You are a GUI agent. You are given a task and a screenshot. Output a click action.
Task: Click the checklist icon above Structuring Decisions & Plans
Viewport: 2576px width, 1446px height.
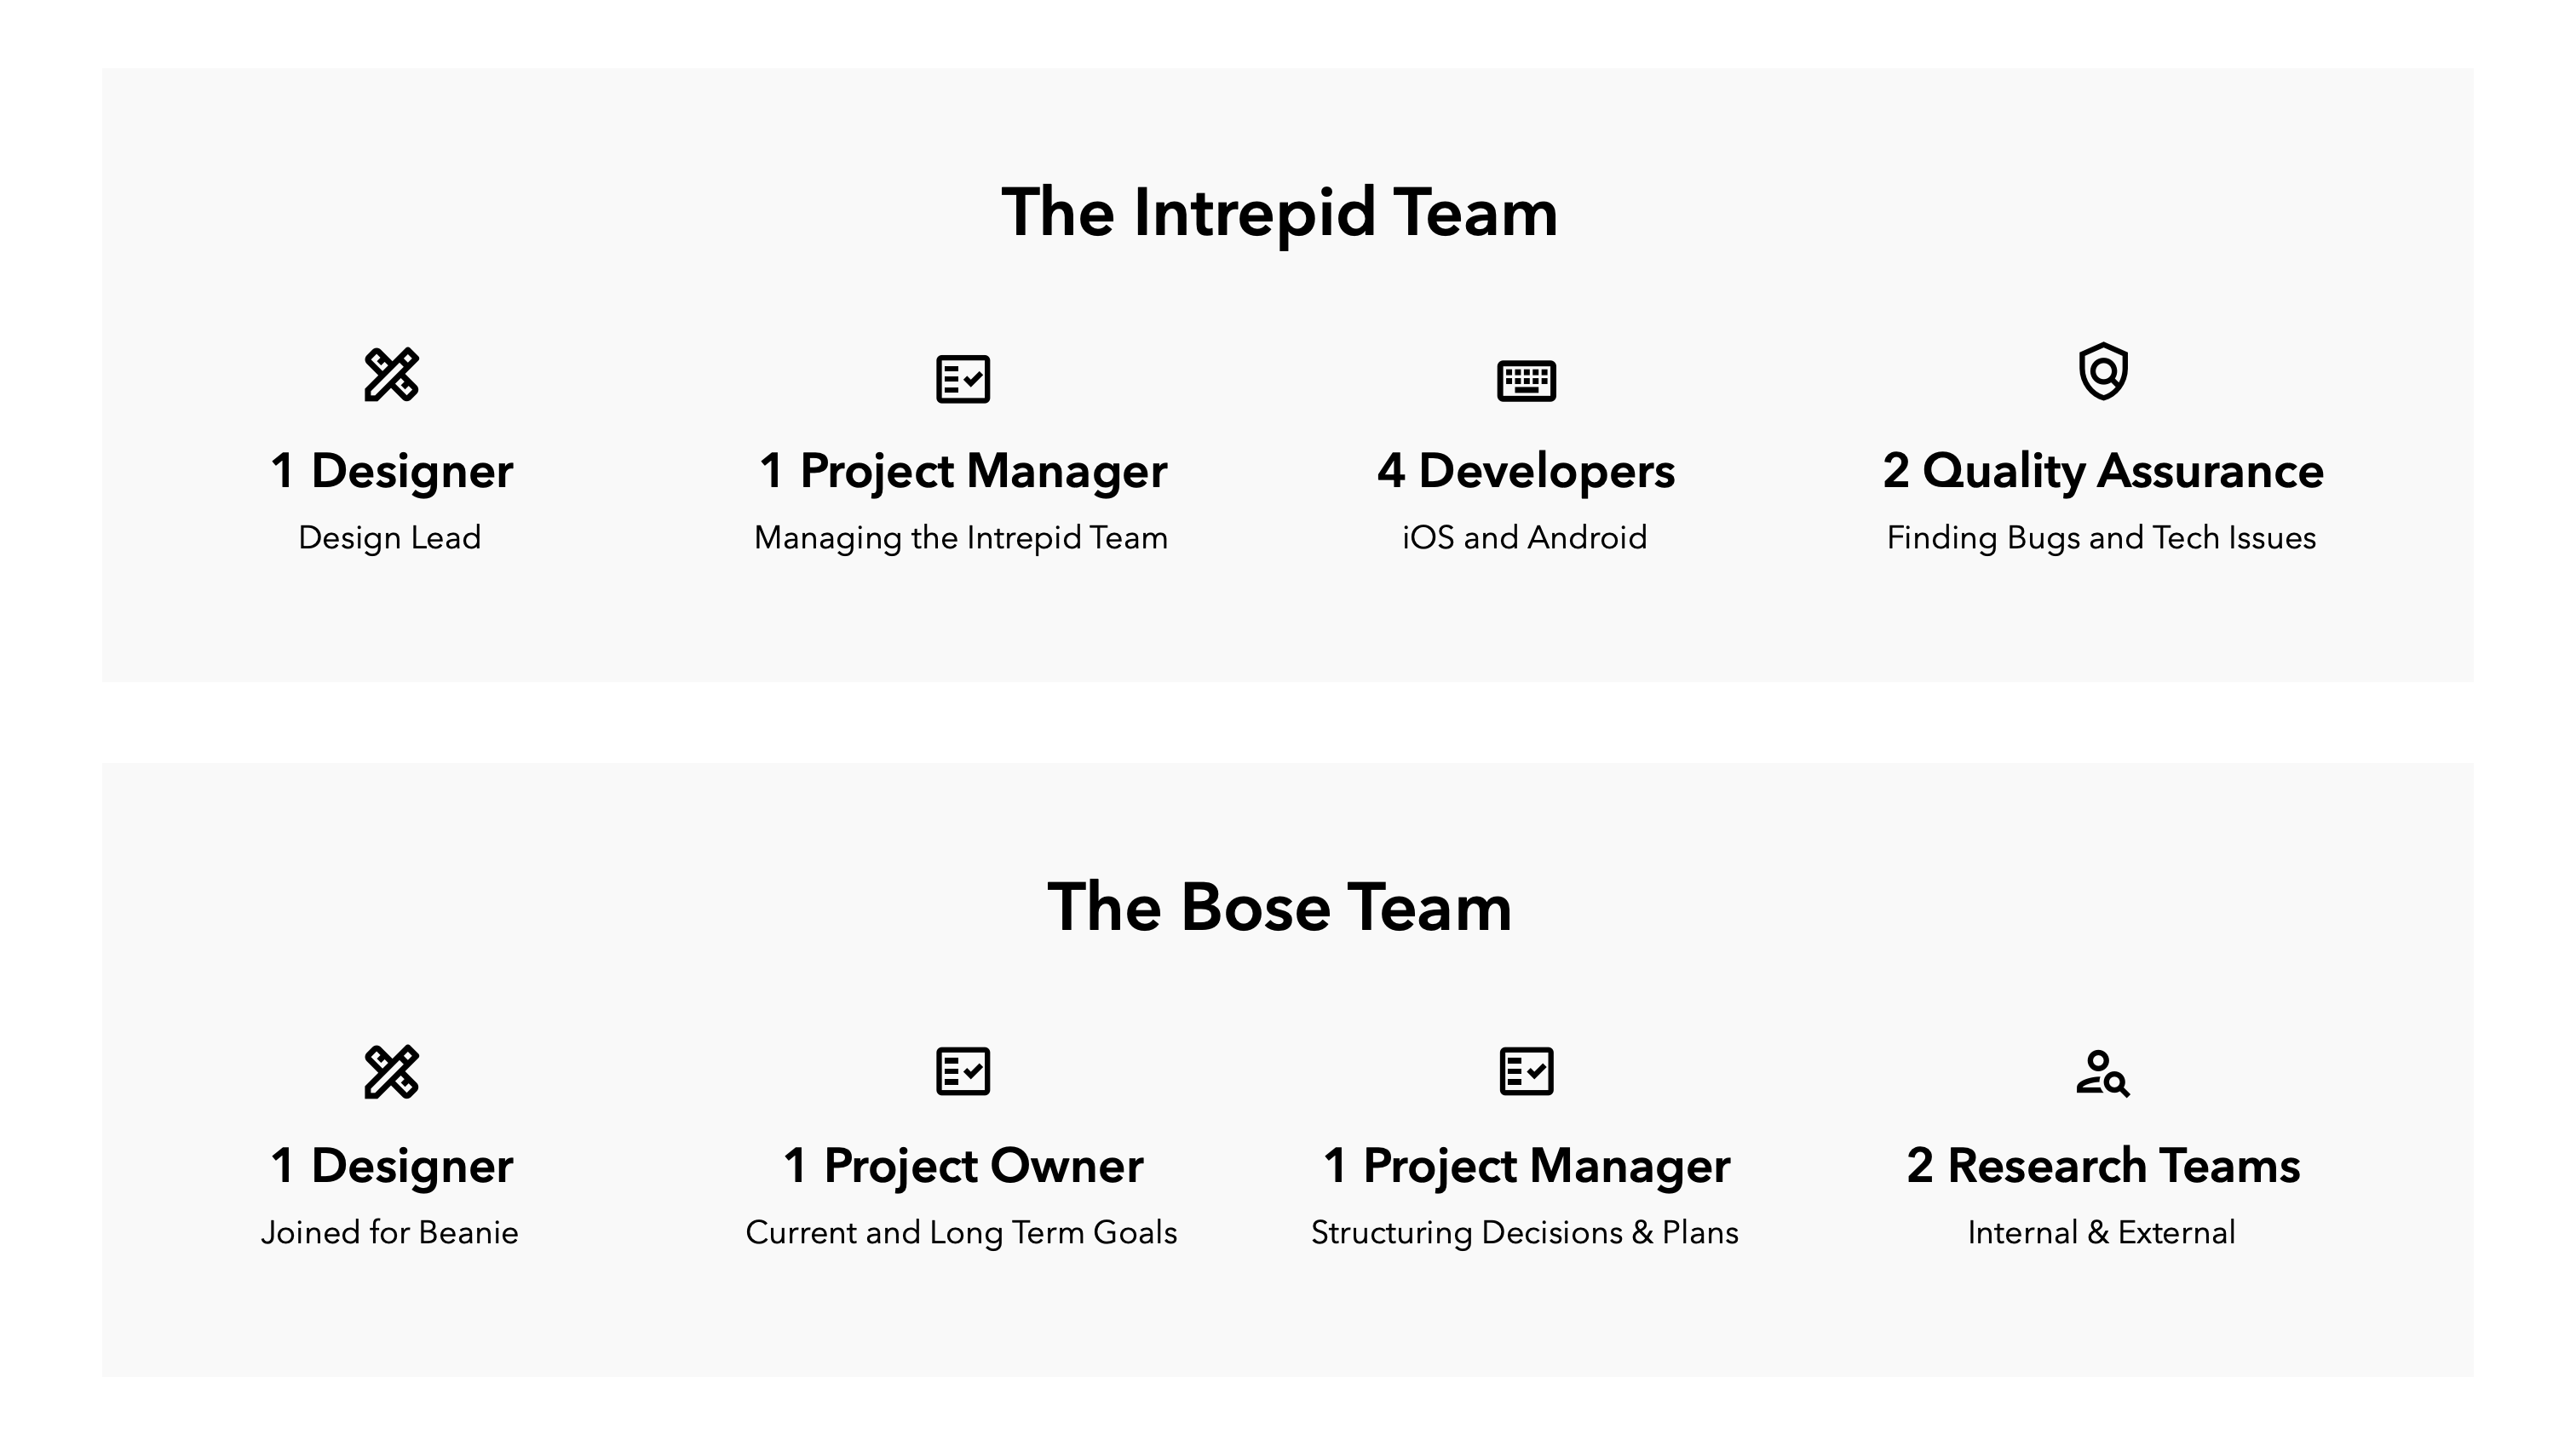[1526, 1071]
